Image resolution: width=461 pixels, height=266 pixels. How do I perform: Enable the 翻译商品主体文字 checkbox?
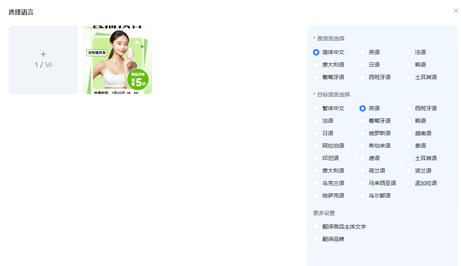[317, 227]
